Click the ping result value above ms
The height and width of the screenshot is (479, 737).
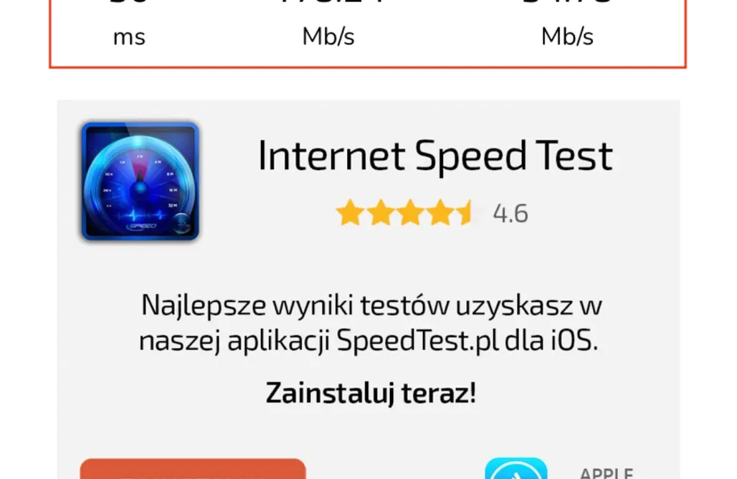click(128, 2)
